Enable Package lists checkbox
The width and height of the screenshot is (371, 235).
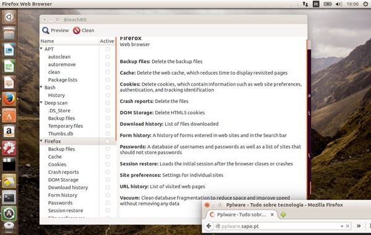108,80
